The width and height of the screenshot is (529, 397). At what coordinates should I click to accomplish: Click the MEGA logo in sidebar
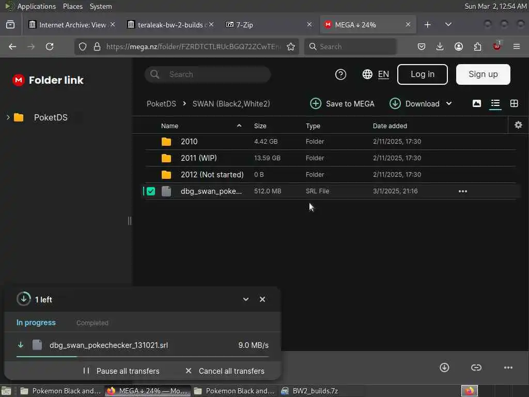click(19, 80)
